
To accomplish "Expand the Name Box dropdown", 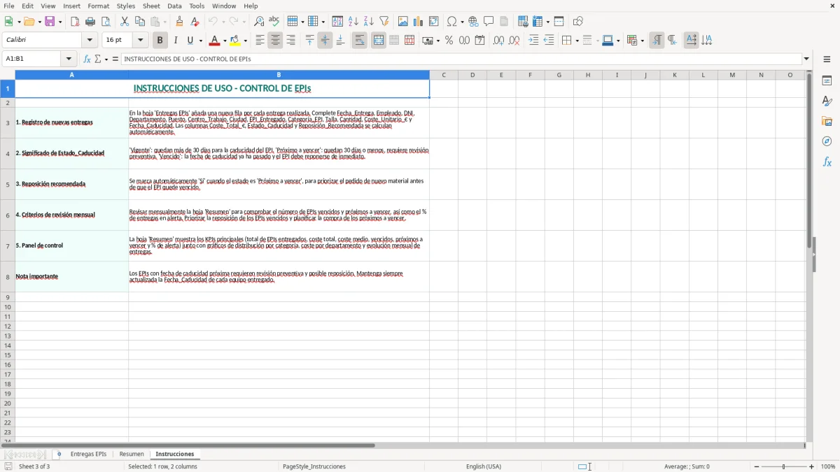I will point(69,59).
